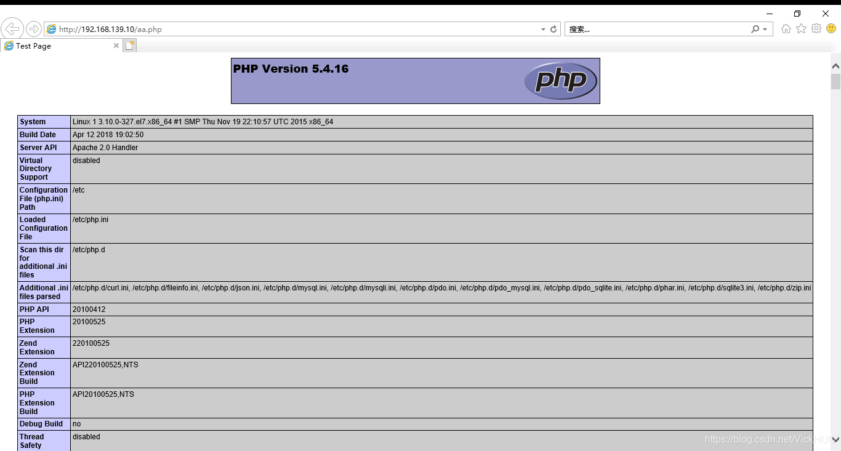Click the 'Zend Extension' row label
The image size is (841, 451).
(37, 348)
